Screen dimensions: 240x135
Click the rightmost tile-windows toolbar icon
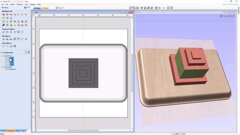pyautogui.click(x=172, y=8)
